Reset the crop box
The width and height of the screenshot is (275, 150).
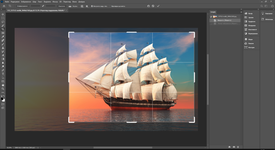148,6
